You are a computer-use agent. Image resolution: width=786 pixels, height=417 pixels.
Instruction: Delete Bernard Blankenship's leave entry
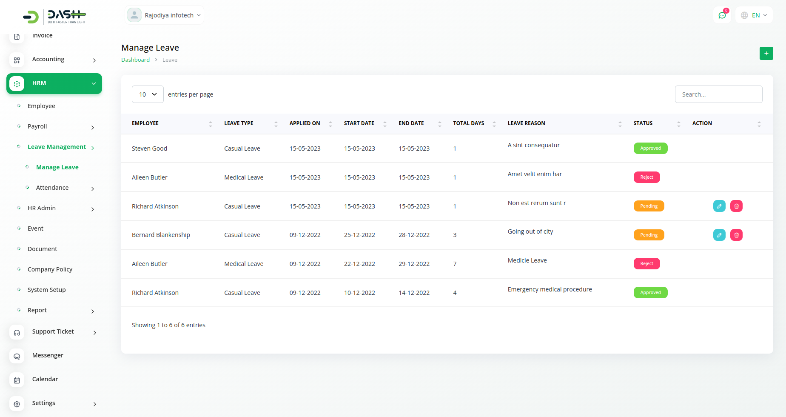736,235
